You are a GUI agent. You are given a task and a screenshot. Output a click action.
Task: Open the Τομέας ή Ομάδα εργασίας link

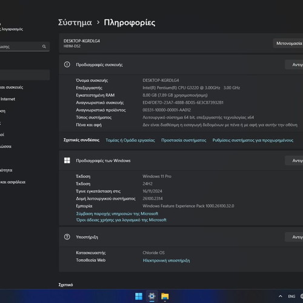[x=130, y=140]
